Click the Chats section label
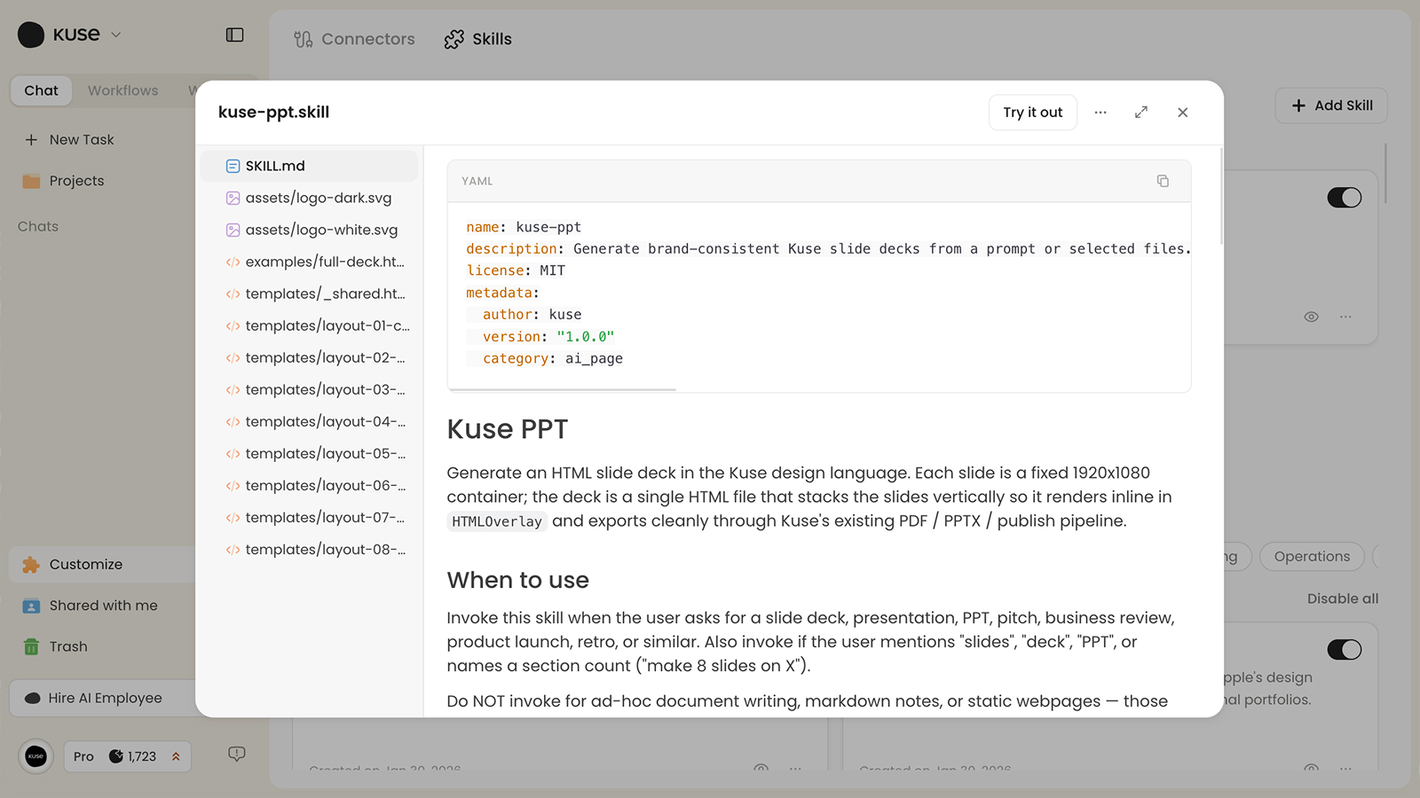The image size is (1420, 798). 38,226
